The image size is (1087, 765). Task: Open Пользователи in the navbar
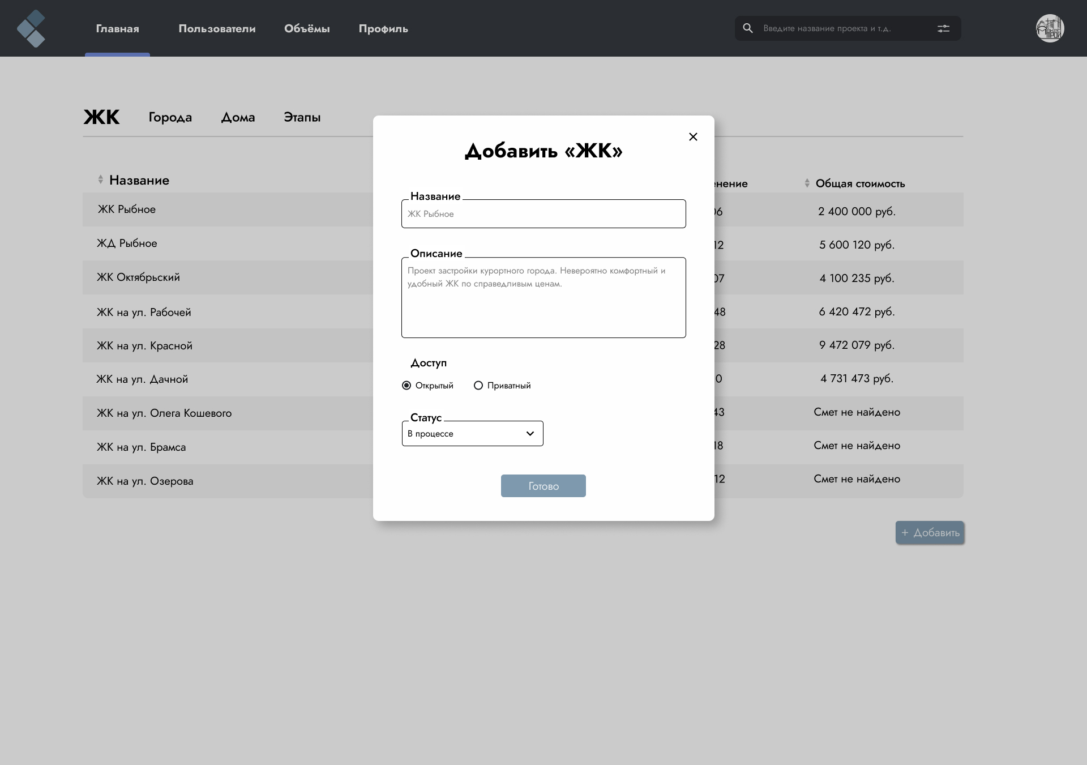point(217,28)
